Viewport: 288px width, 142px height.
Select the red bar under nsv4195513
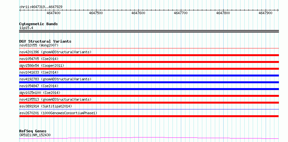pyautogui.click(x=149, y=103)
